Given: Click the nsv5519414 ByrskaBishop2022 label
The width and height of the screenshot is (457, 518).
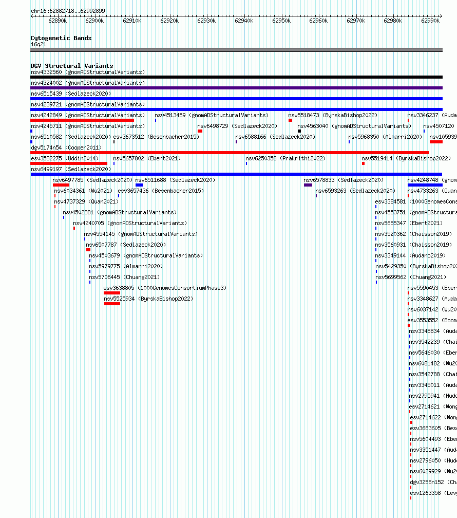Looking at the screenshot, I should coord(406,159).
